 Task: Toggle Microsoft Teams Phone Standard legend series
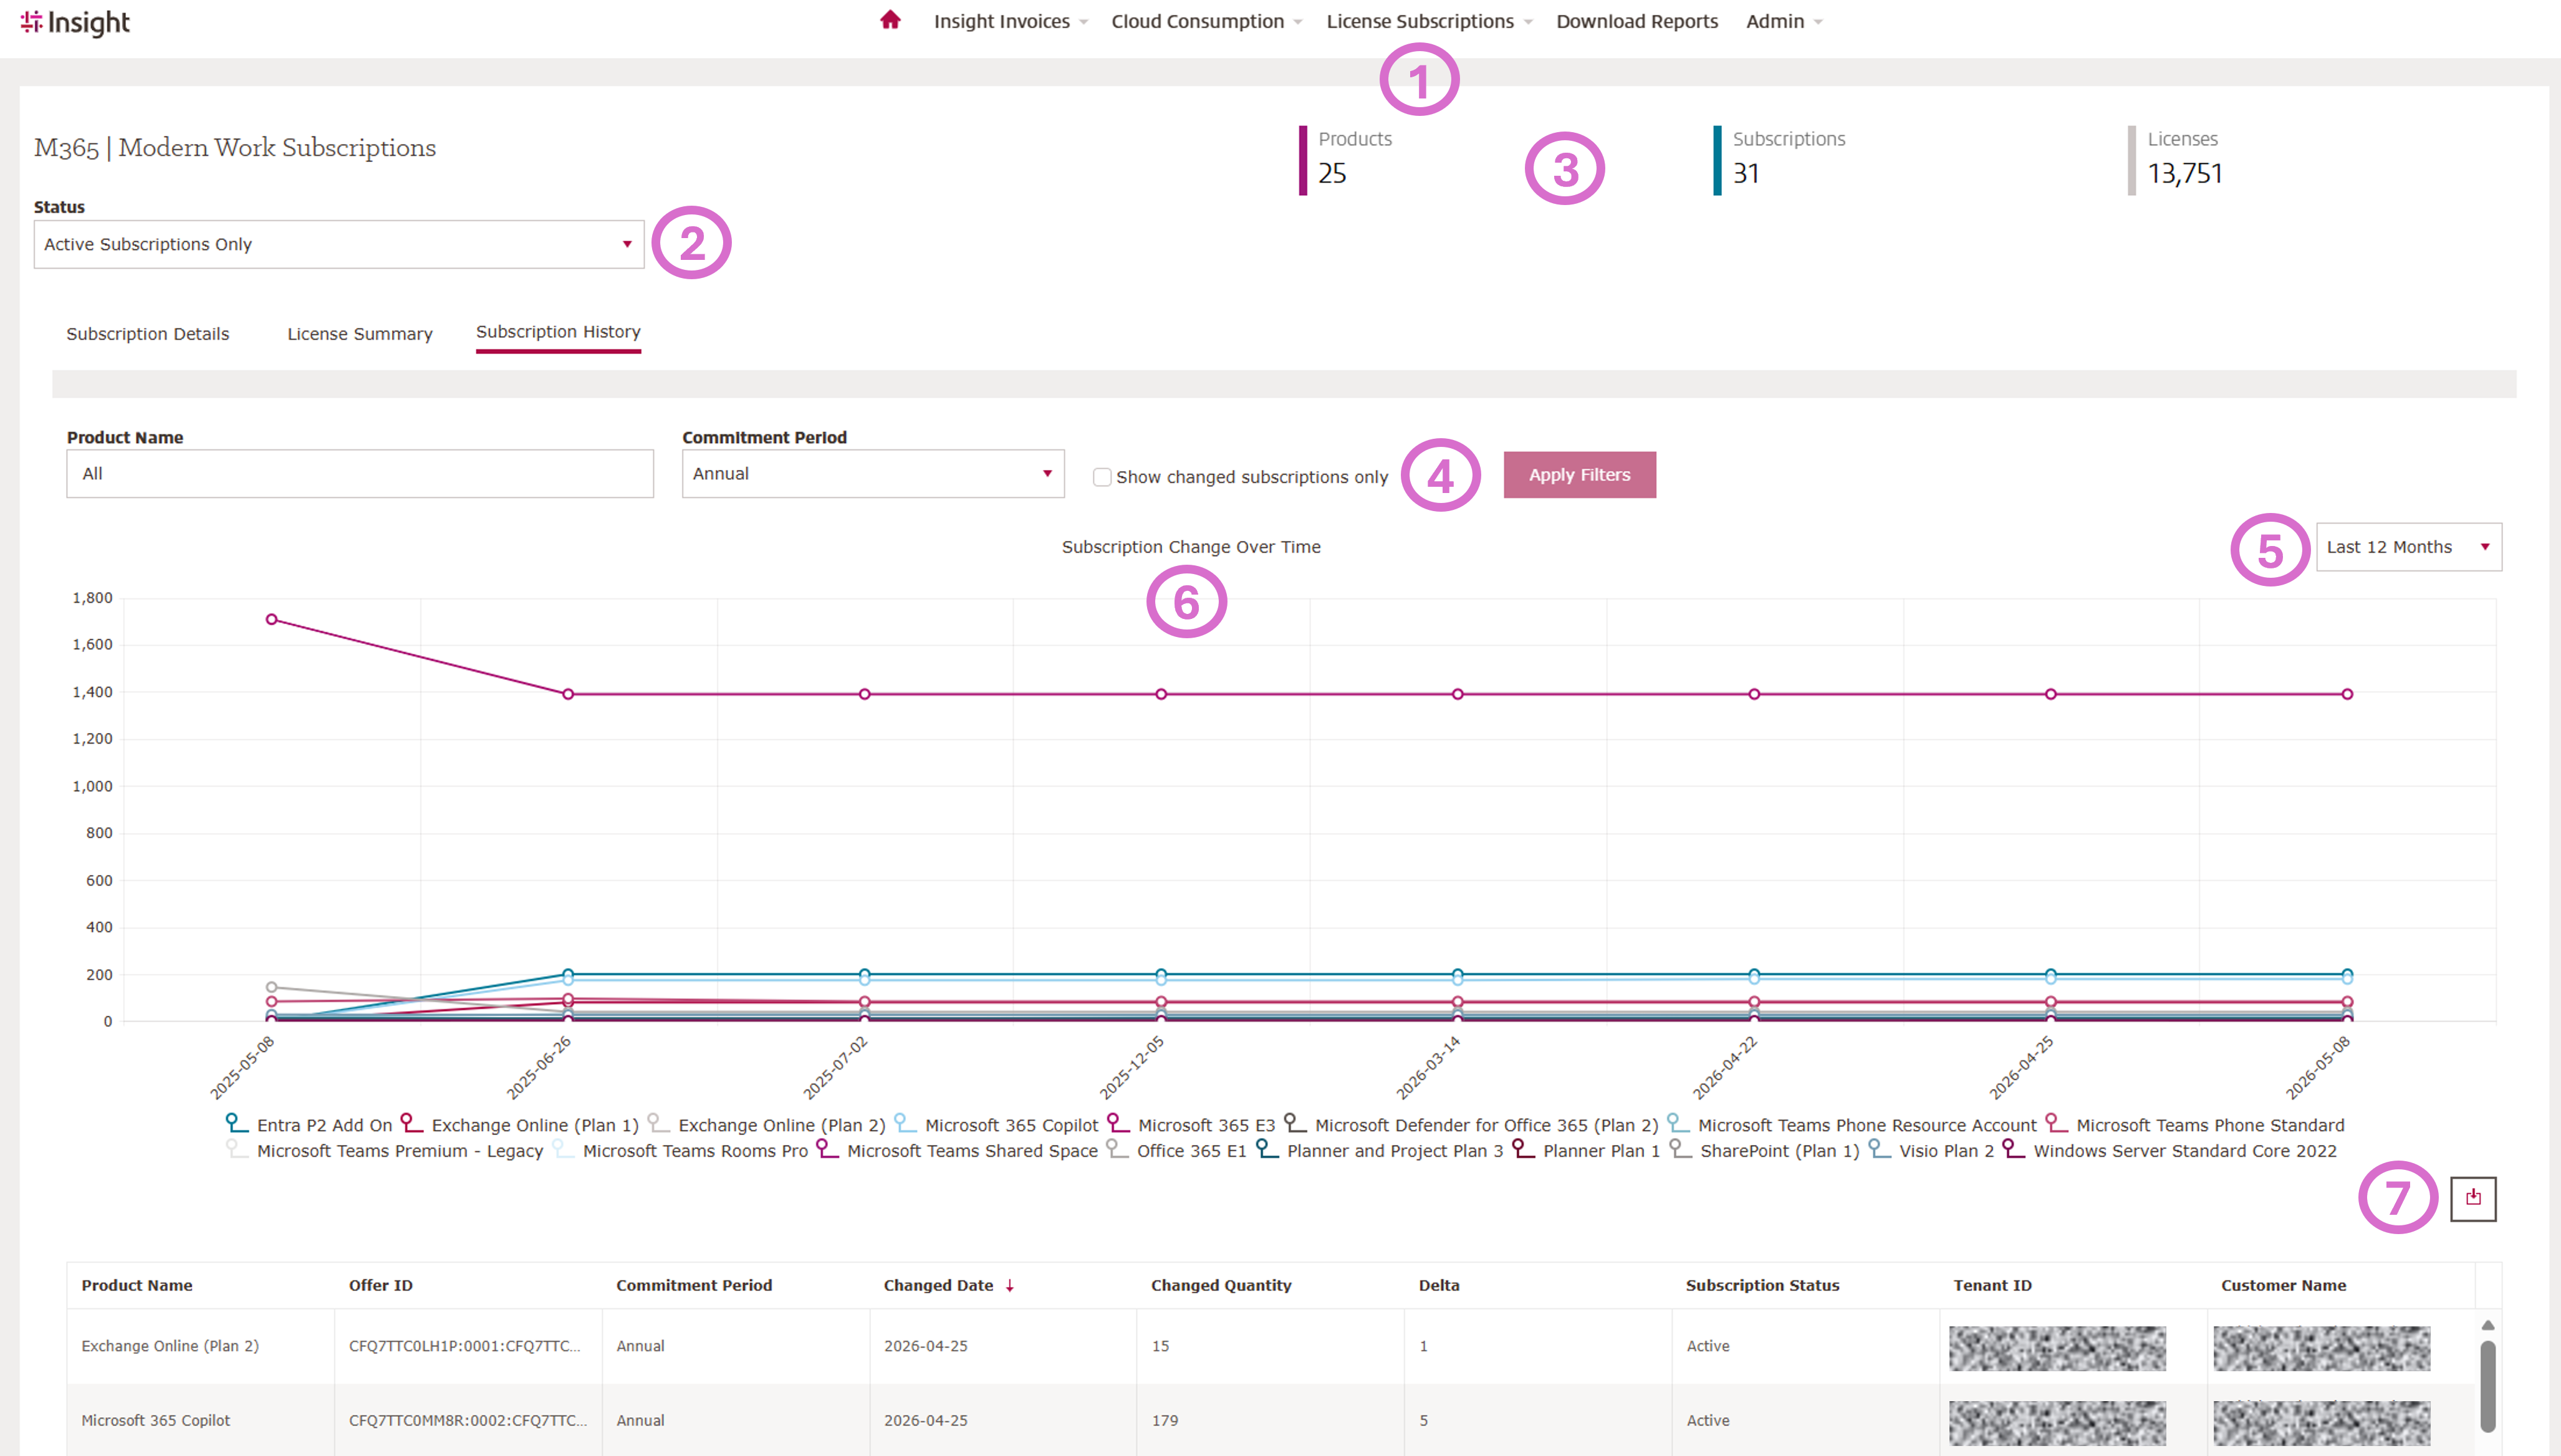2194,1125
